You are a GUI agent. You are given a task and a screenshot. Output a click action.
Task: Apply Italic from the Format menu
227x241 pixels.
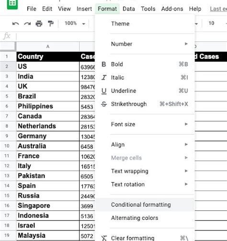coord(145,78)
